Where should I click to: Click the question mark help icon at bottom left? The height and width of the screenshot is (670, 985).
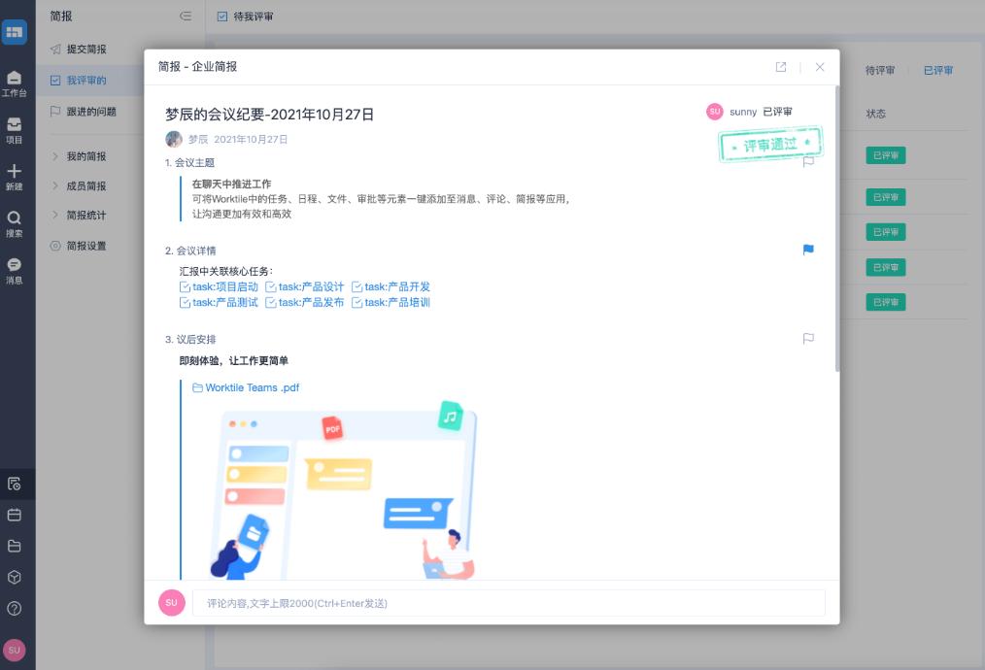point(14,609)
